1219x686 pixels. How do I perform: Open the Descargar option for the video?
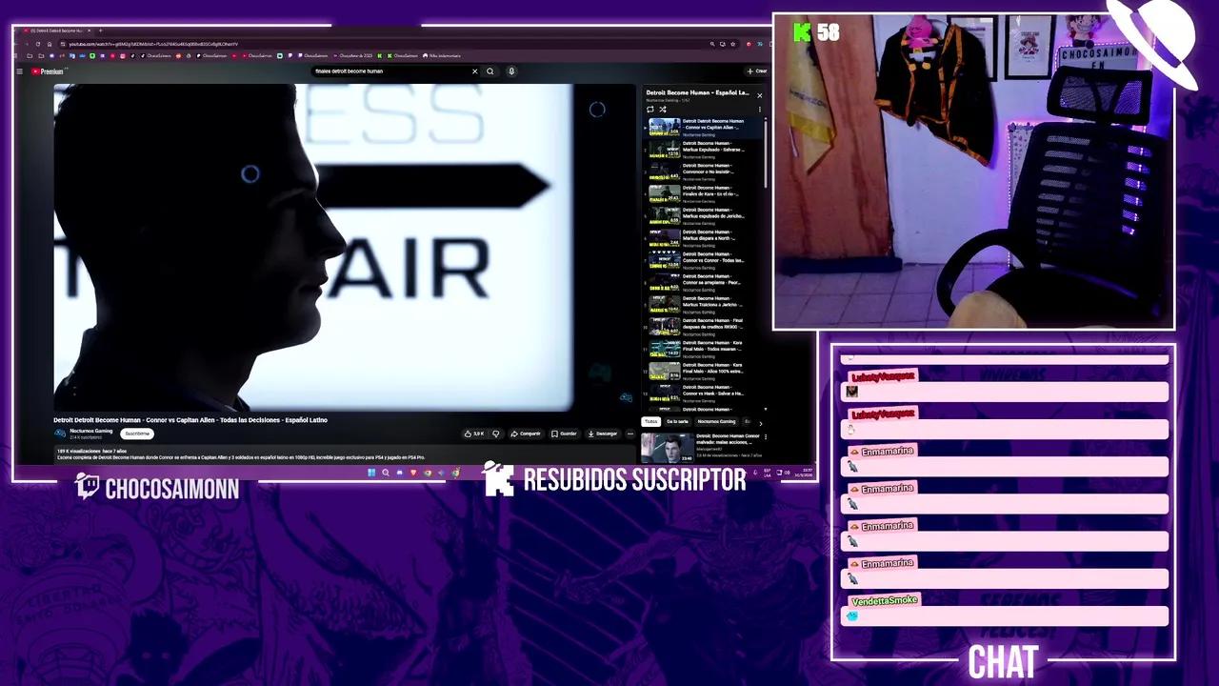tap(602, 434)
